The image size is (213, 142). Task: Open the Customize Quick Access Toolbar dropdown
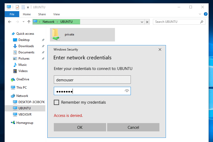(28, 7)
